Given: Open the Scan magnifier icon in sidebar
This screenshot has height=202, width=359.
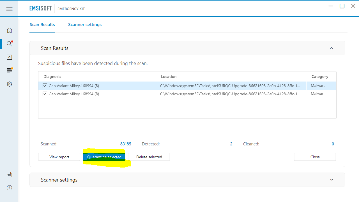Looking at the screenshot, I should coord(9,44).
